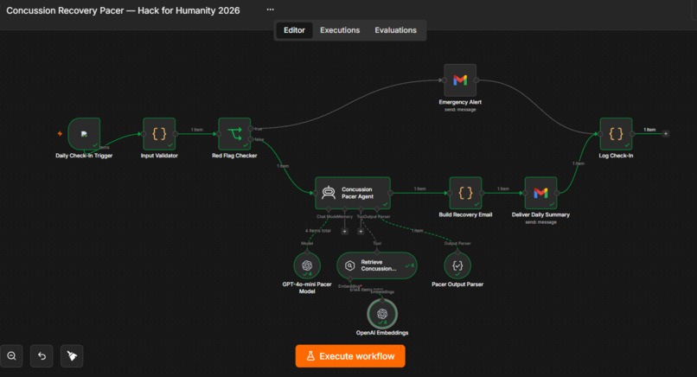
Task: Open the OpenAI Embeddings node
Action: [382, 314]
